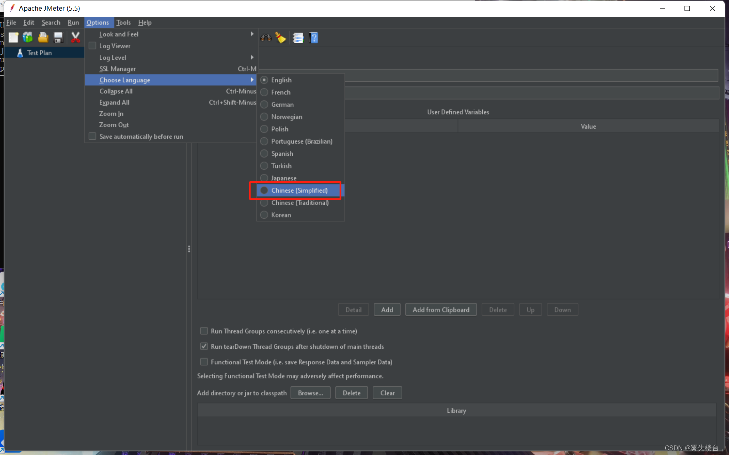Screen dimensions: 729x455
Task: Open the Choose Language submenu
Action: [x=171, y=80]
